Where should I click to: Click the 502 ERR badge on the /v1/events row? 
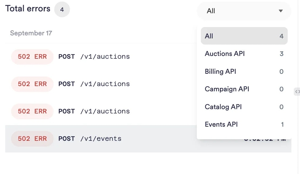[32, 139]
